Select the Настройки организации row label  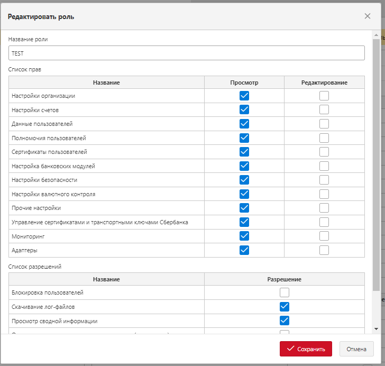pos(43,96)
